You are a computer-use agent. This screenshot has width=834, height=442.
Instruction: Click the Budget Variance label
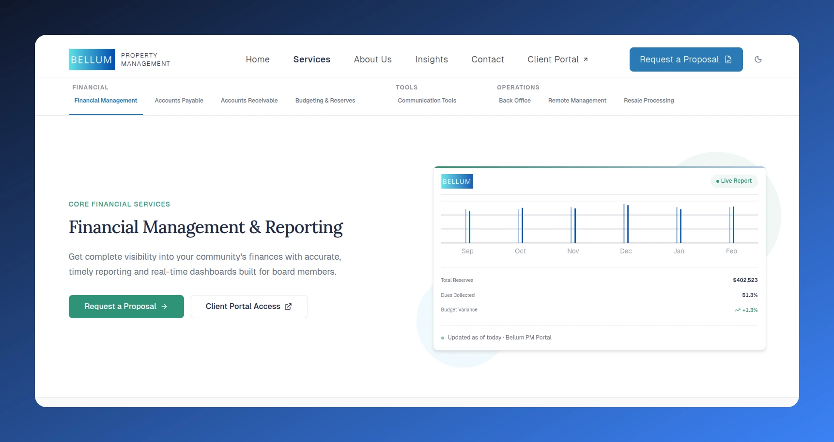[x=459, y=310]
